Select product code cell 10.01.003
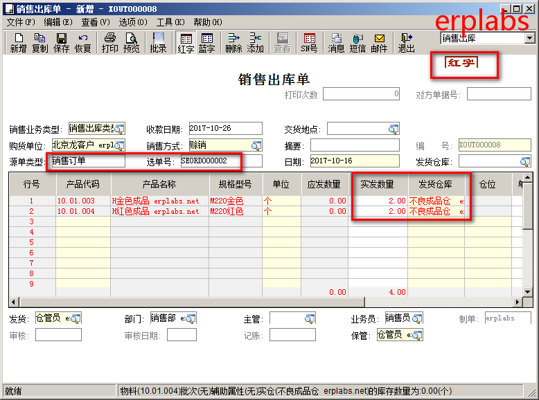Viewport: 539px width, 400px height. (x=83, y=201)
